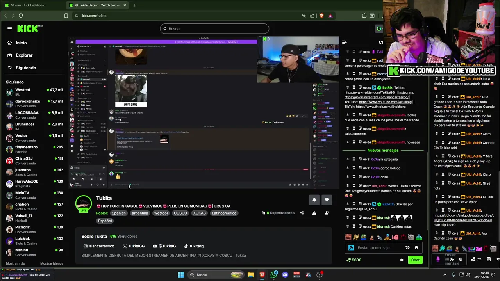
Task: Click the green Chat send button
Action: pyautogui.click(x=415, y=260)
